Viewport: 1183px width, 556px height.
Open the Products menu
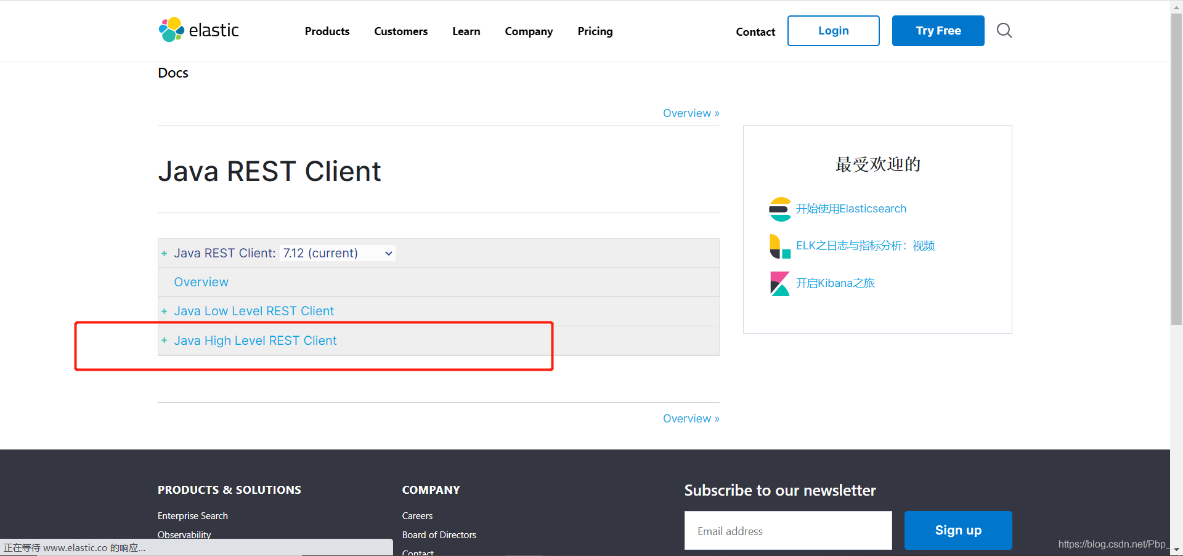coord(327,31)
